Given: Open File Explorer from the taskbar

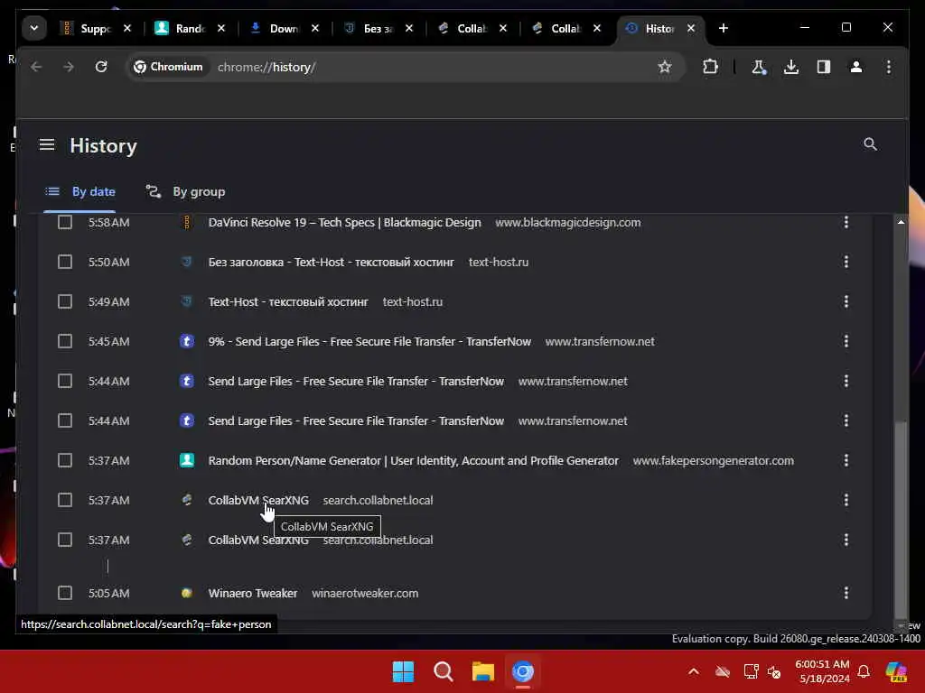Looking at the screenshot, I should pos(482,671).
